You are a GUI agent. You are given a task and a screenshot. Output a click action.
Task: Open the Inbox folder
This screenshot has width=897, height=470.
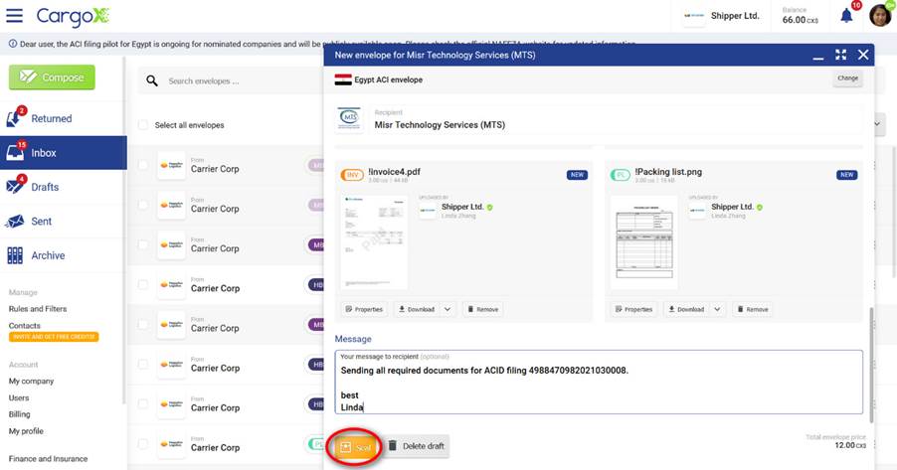63,153
